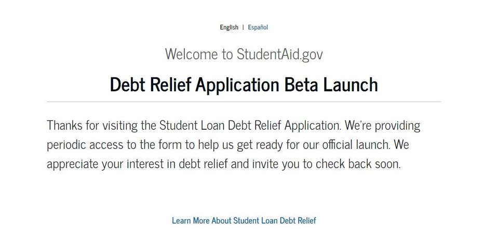
Task: Click the word "Launch" in the bold title
Action: click(351, 84)
